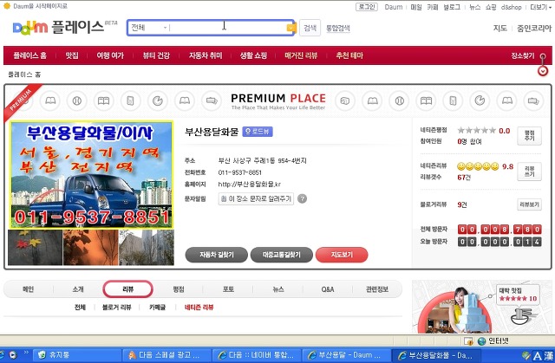Click the language bar A input mode icon
The image size is (555, 363).
pos(537,355)
